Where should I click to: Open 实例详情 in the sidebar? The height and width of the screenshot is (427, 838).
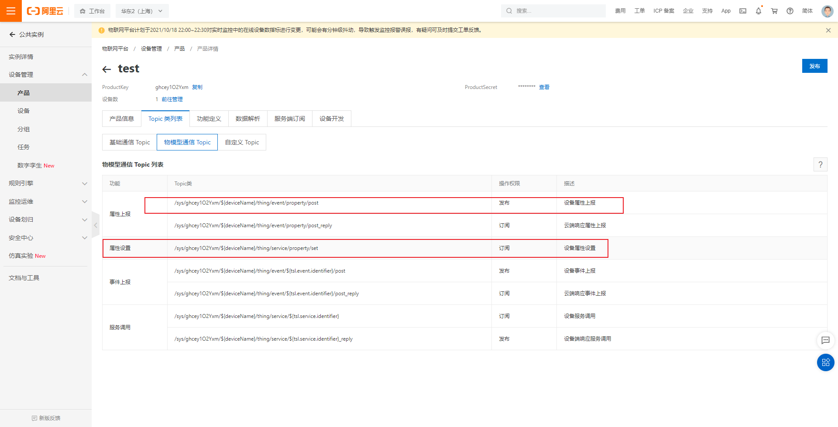[x=21, y=57]
